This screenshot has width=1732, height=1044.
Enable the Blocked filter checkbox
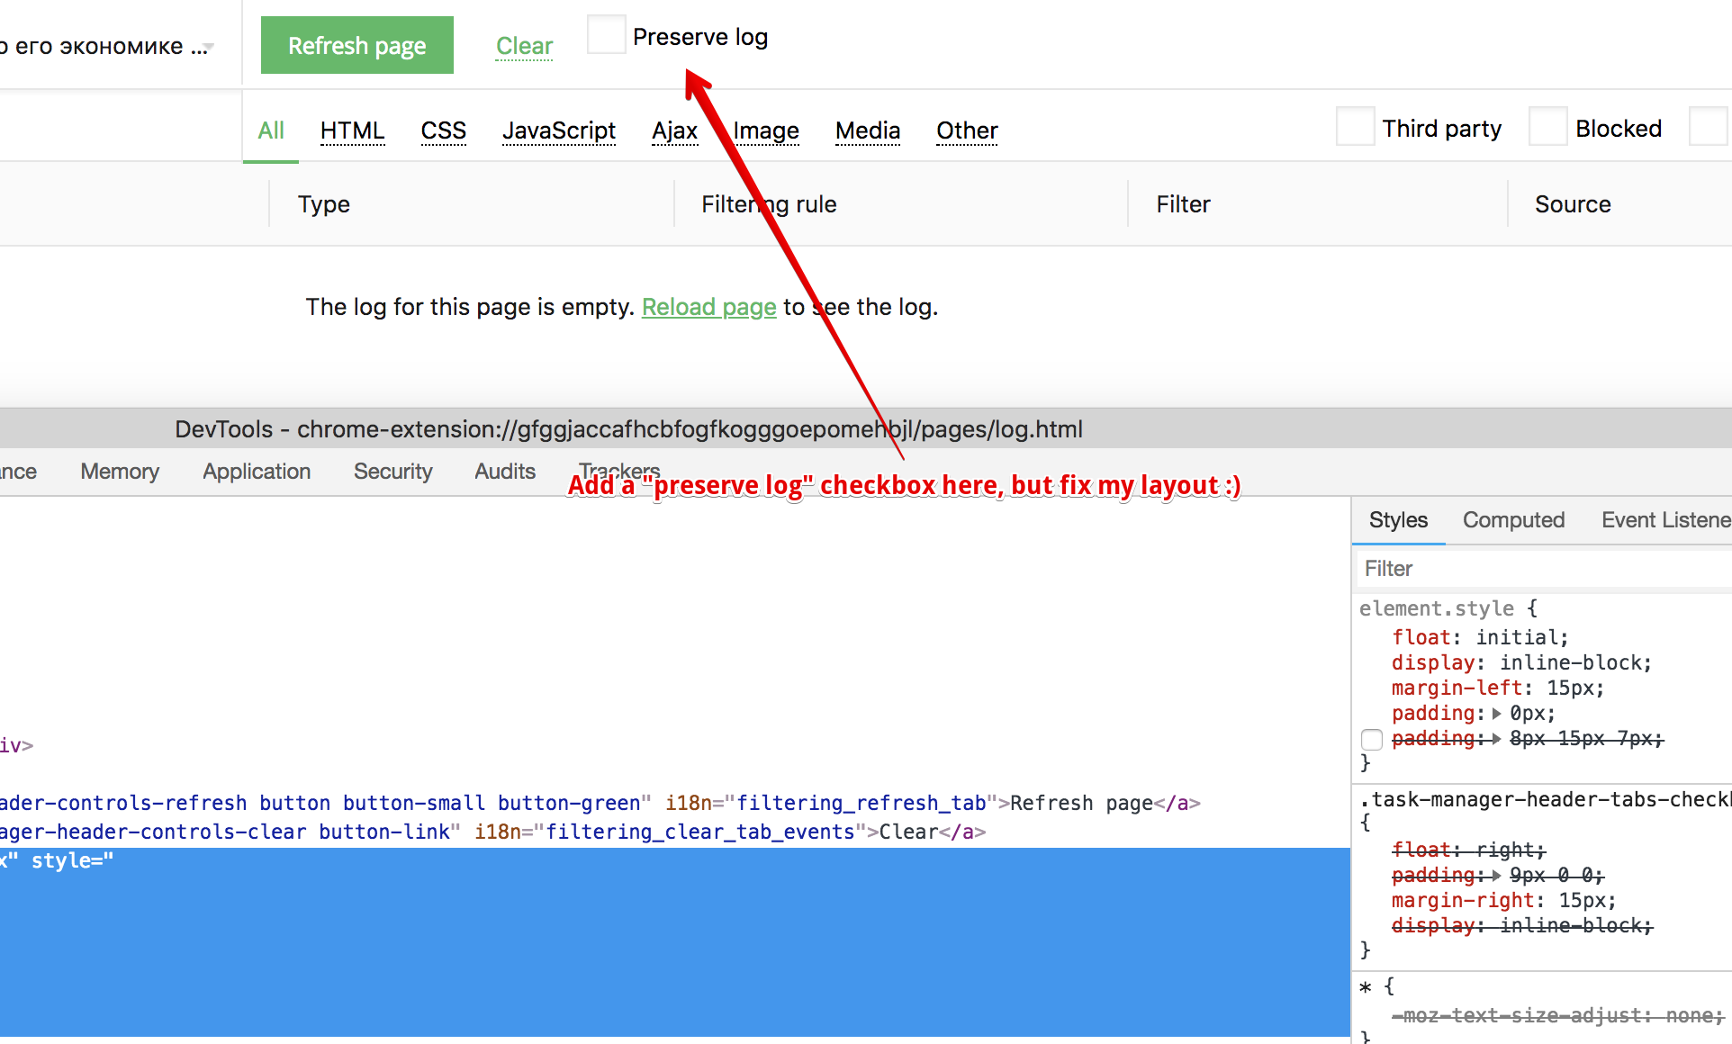1547,127
